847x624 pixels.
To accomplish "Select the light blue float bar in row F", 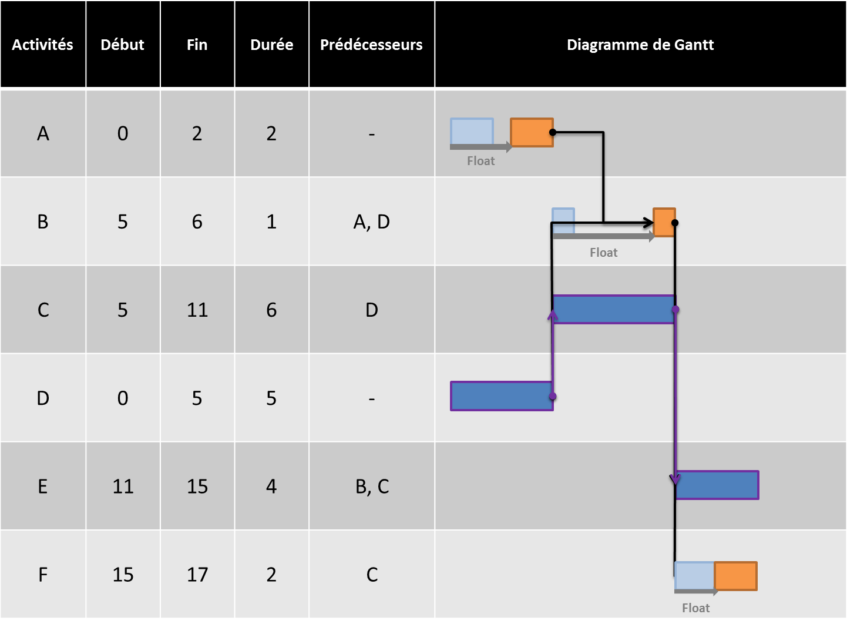I will click(694, 576).
